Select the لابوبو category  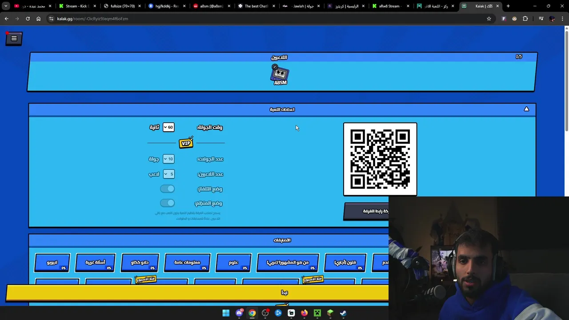point(52,263)
